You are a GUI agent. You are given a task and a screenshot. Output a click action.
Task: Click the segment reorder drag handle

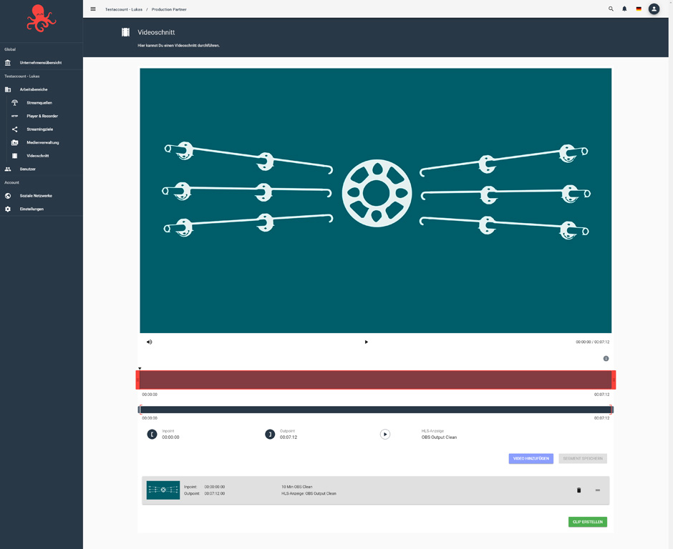(x=598, y=490)
